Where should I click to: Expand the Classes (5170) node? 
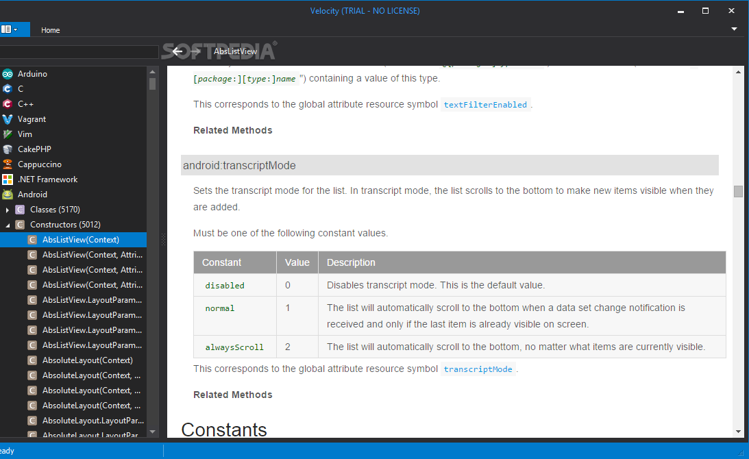tap(7, 210)
